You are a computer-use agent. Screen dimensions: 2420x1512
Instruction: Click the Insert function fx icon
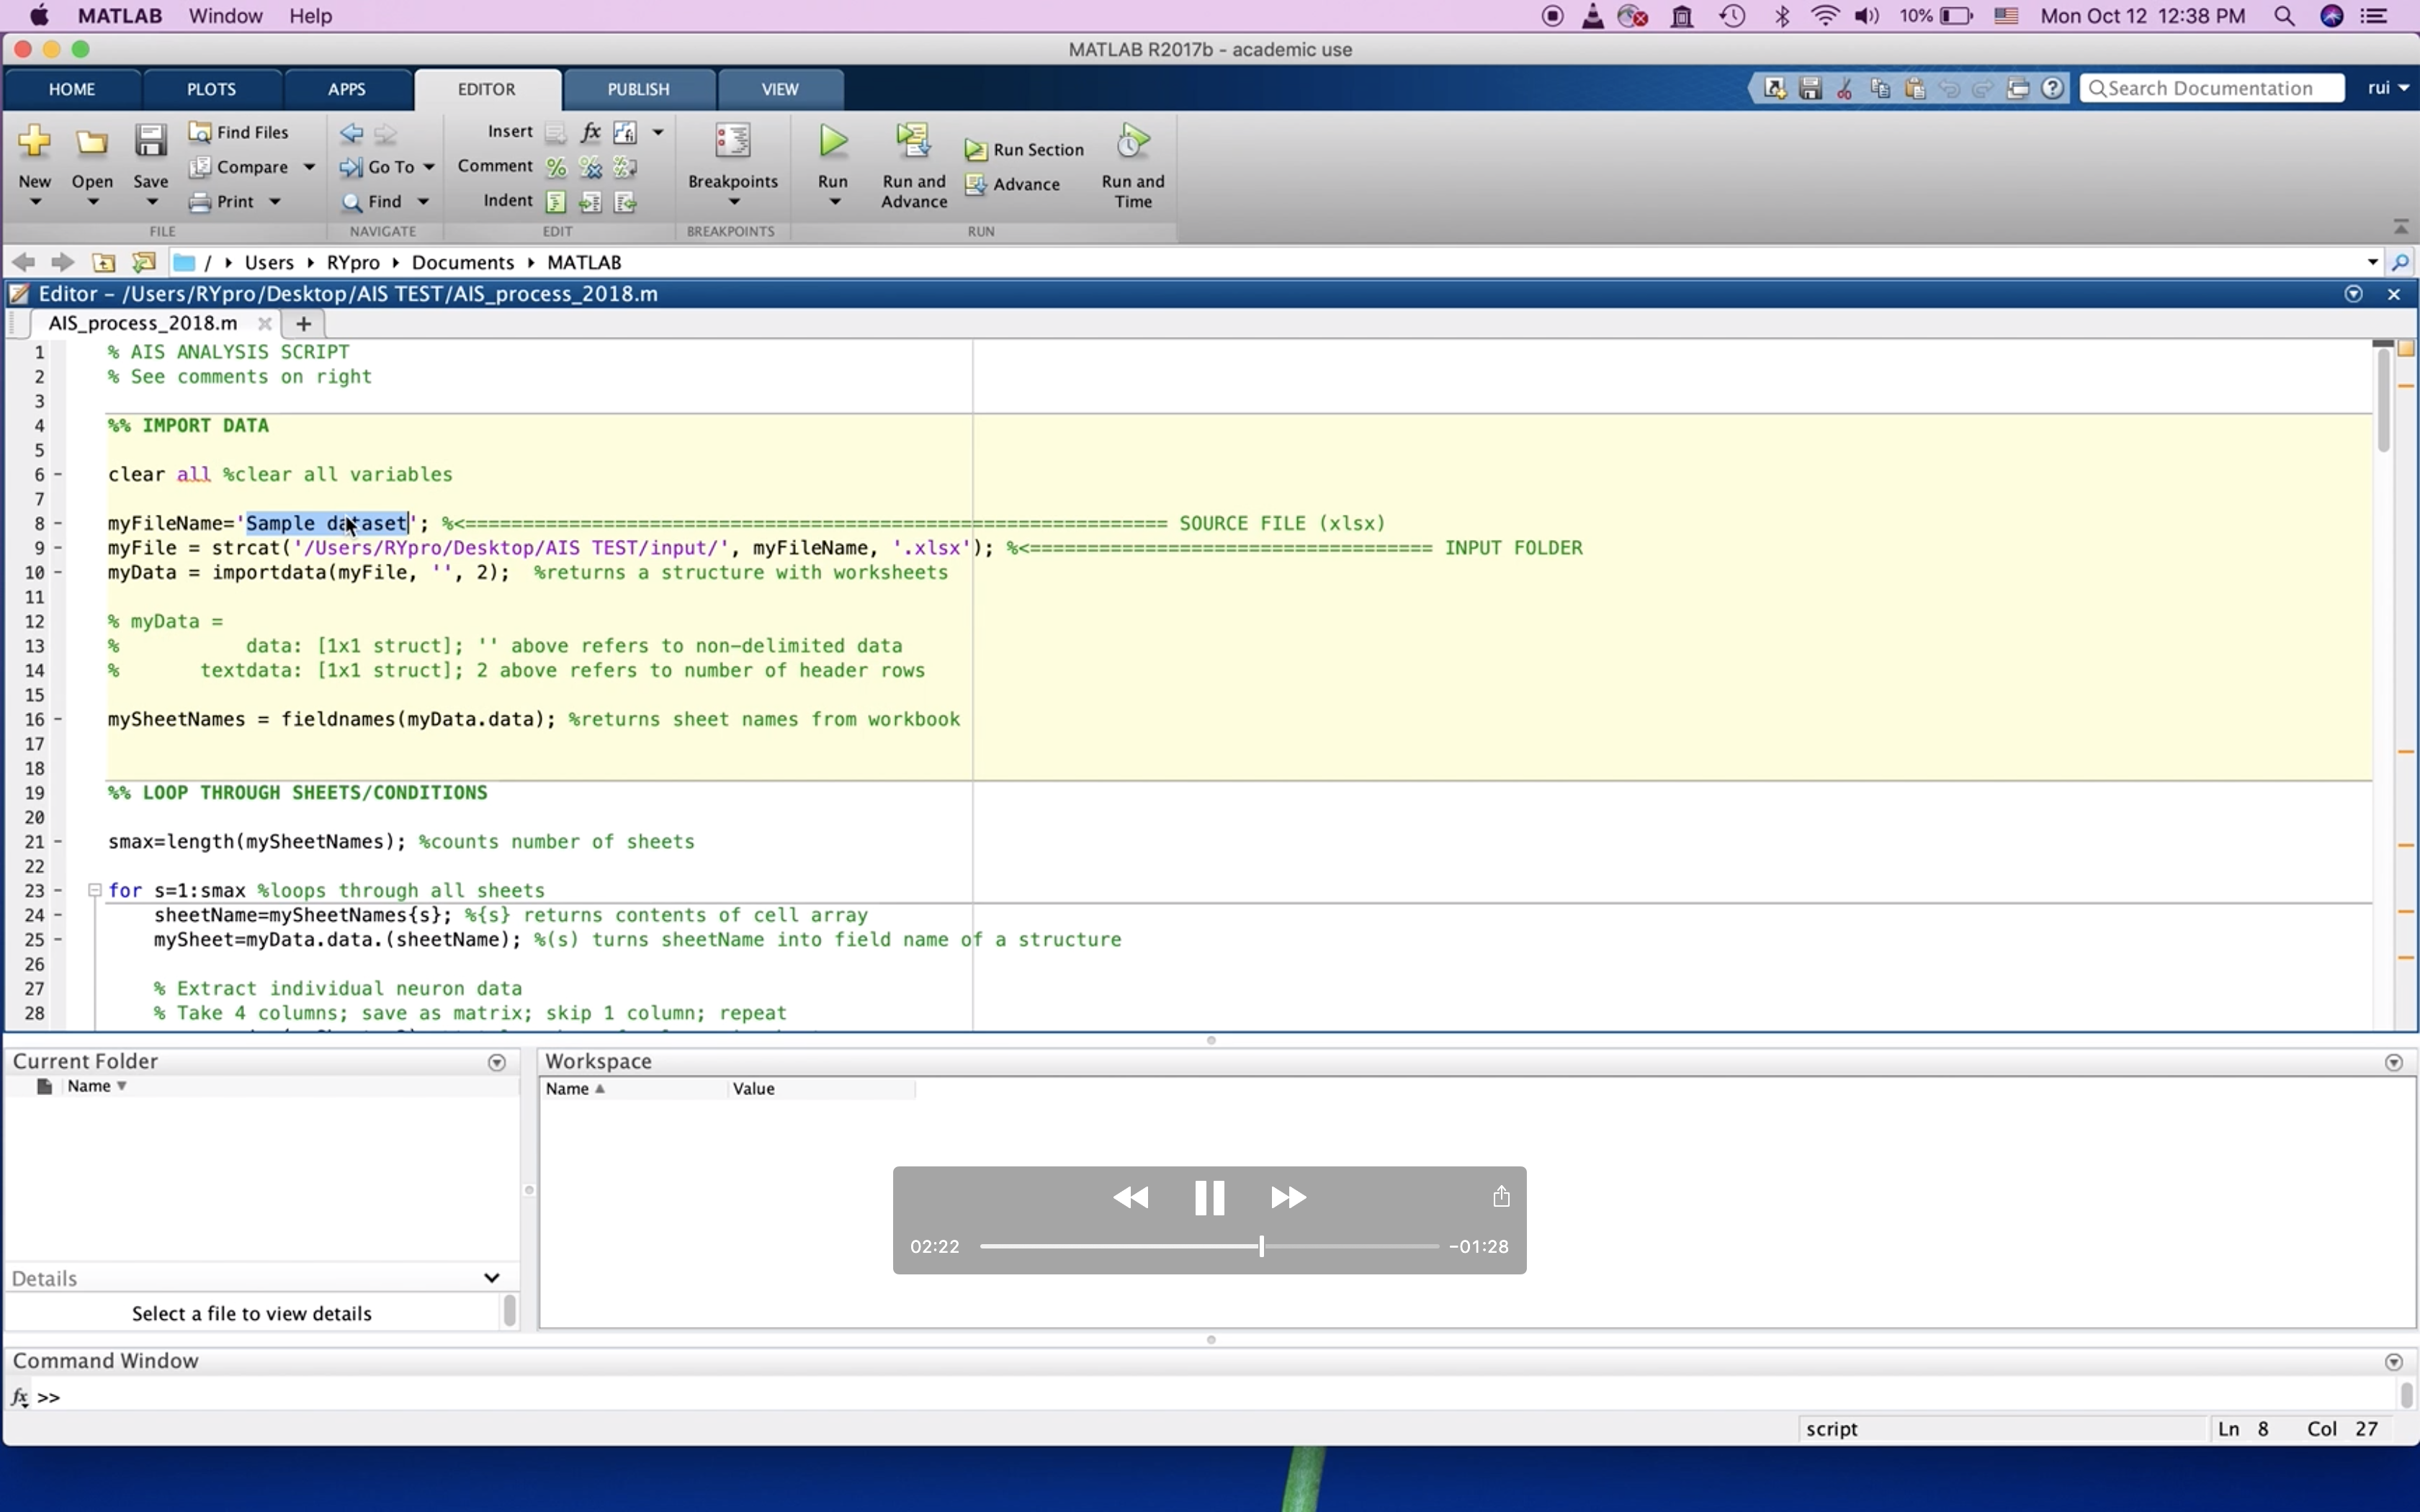pos(591,132)
